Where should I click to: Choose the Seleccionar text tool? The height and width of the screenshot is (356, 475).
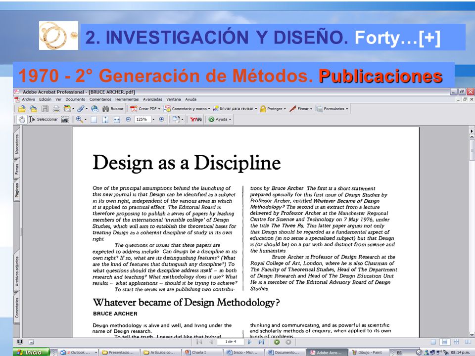coord(44,119)
